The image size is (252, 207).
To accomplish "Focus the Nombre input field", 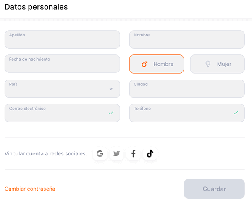I will [187, 39].
